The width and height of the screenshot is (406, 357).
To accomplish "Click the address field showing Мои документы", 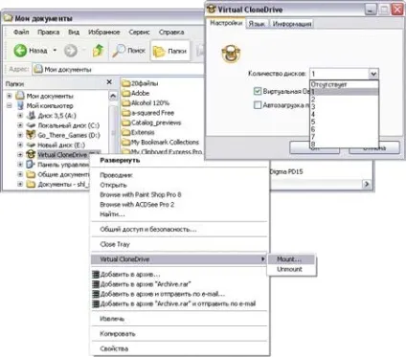I will click(x=118, y=69).
